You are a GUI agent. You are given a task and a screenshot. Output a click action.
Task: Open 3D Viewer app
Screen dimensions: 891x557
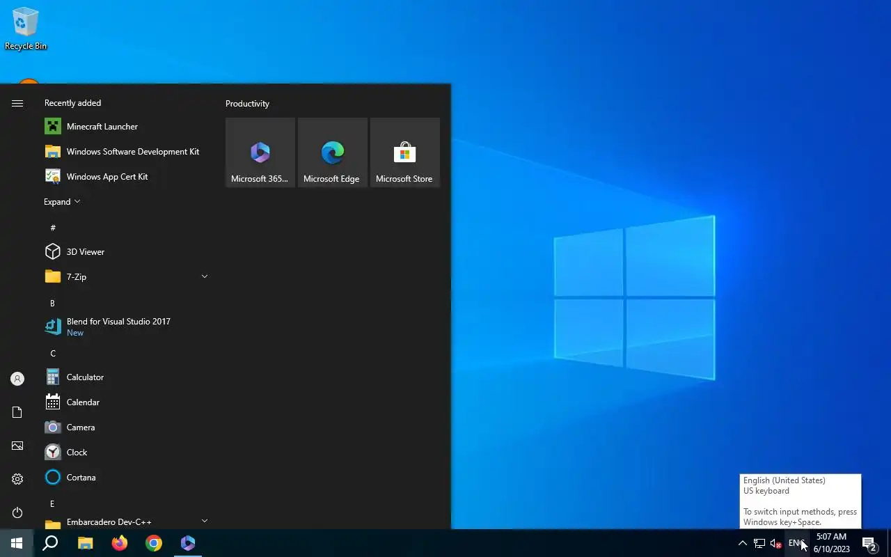click(x=127, y=251)
